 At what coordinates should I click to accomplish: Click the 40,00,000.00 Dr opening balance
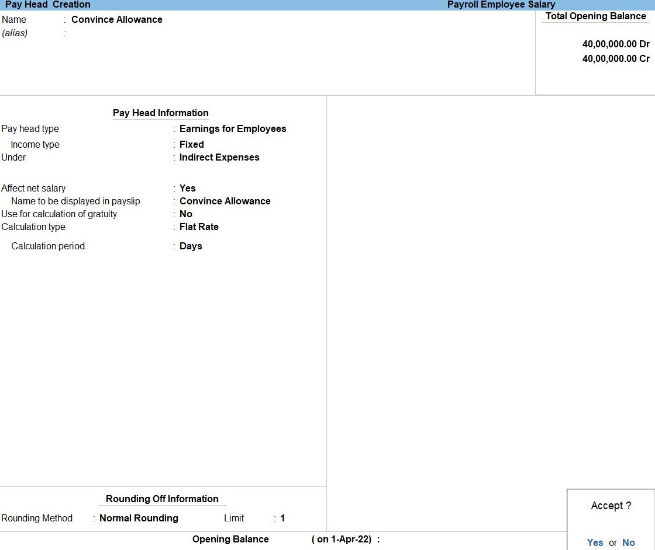click(x=616, y=44)
